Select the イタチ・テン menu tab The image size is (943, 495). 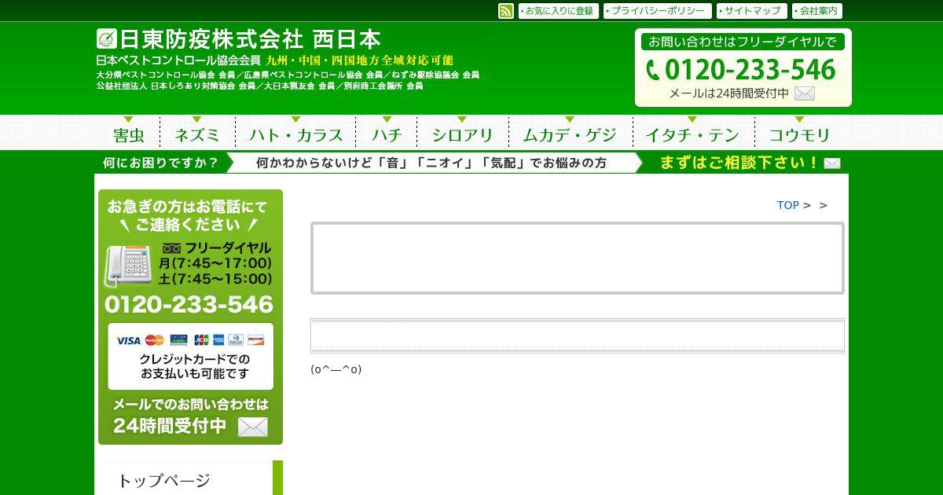pos(693,132)
